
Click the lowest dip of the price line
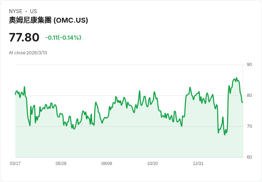[225, 135]
